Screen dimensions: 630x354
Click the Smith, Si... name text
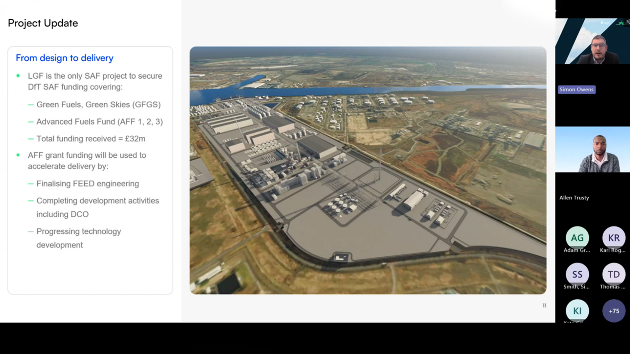[x=576, y=286]
